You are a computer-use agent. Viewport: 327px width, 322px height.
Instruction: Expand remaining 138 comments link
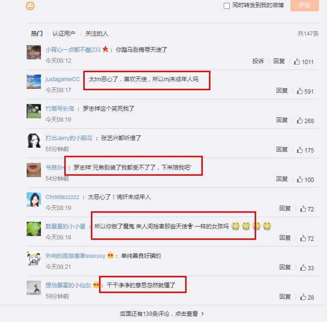pyautogui.click(x=162, y=313)
